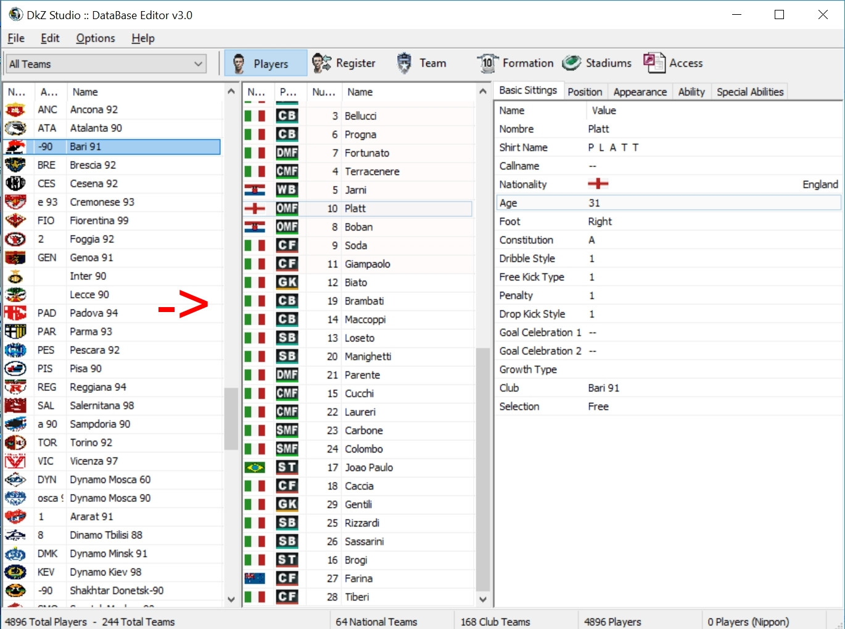Click the player list scroll up arrow
Screen dimensions: 845x629
pos(483,91)
